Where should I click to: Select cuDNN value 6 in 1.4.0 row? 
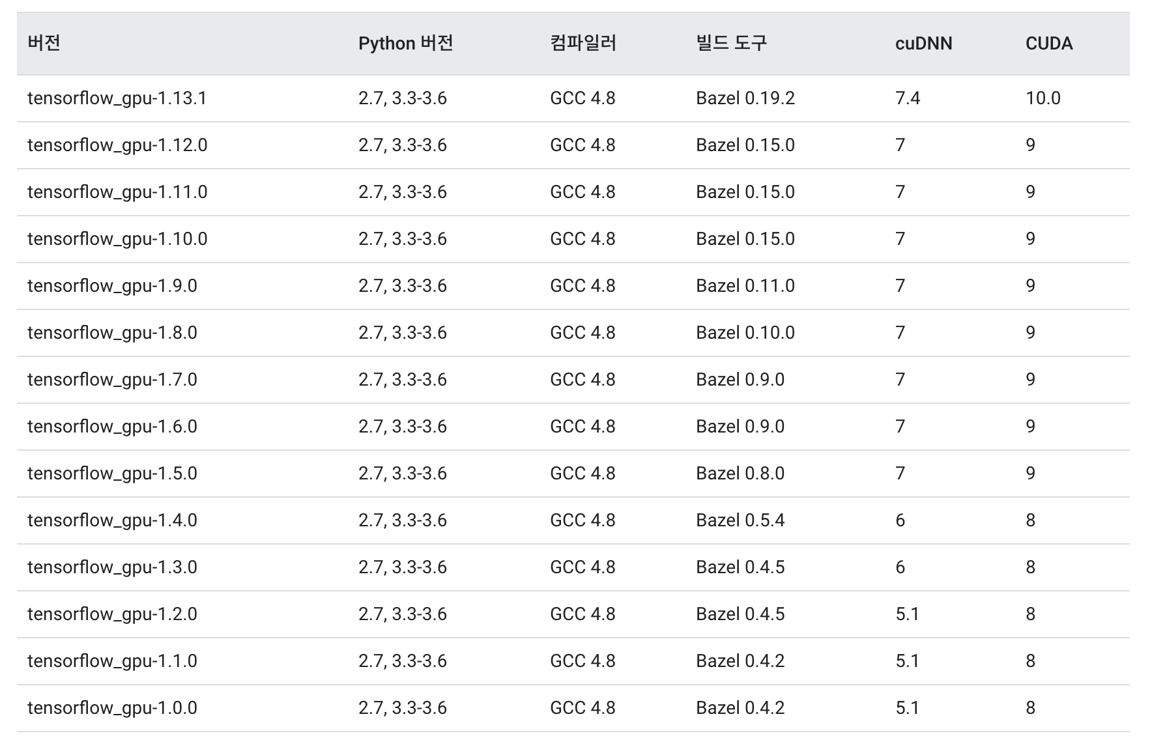[x=900, y=520]
